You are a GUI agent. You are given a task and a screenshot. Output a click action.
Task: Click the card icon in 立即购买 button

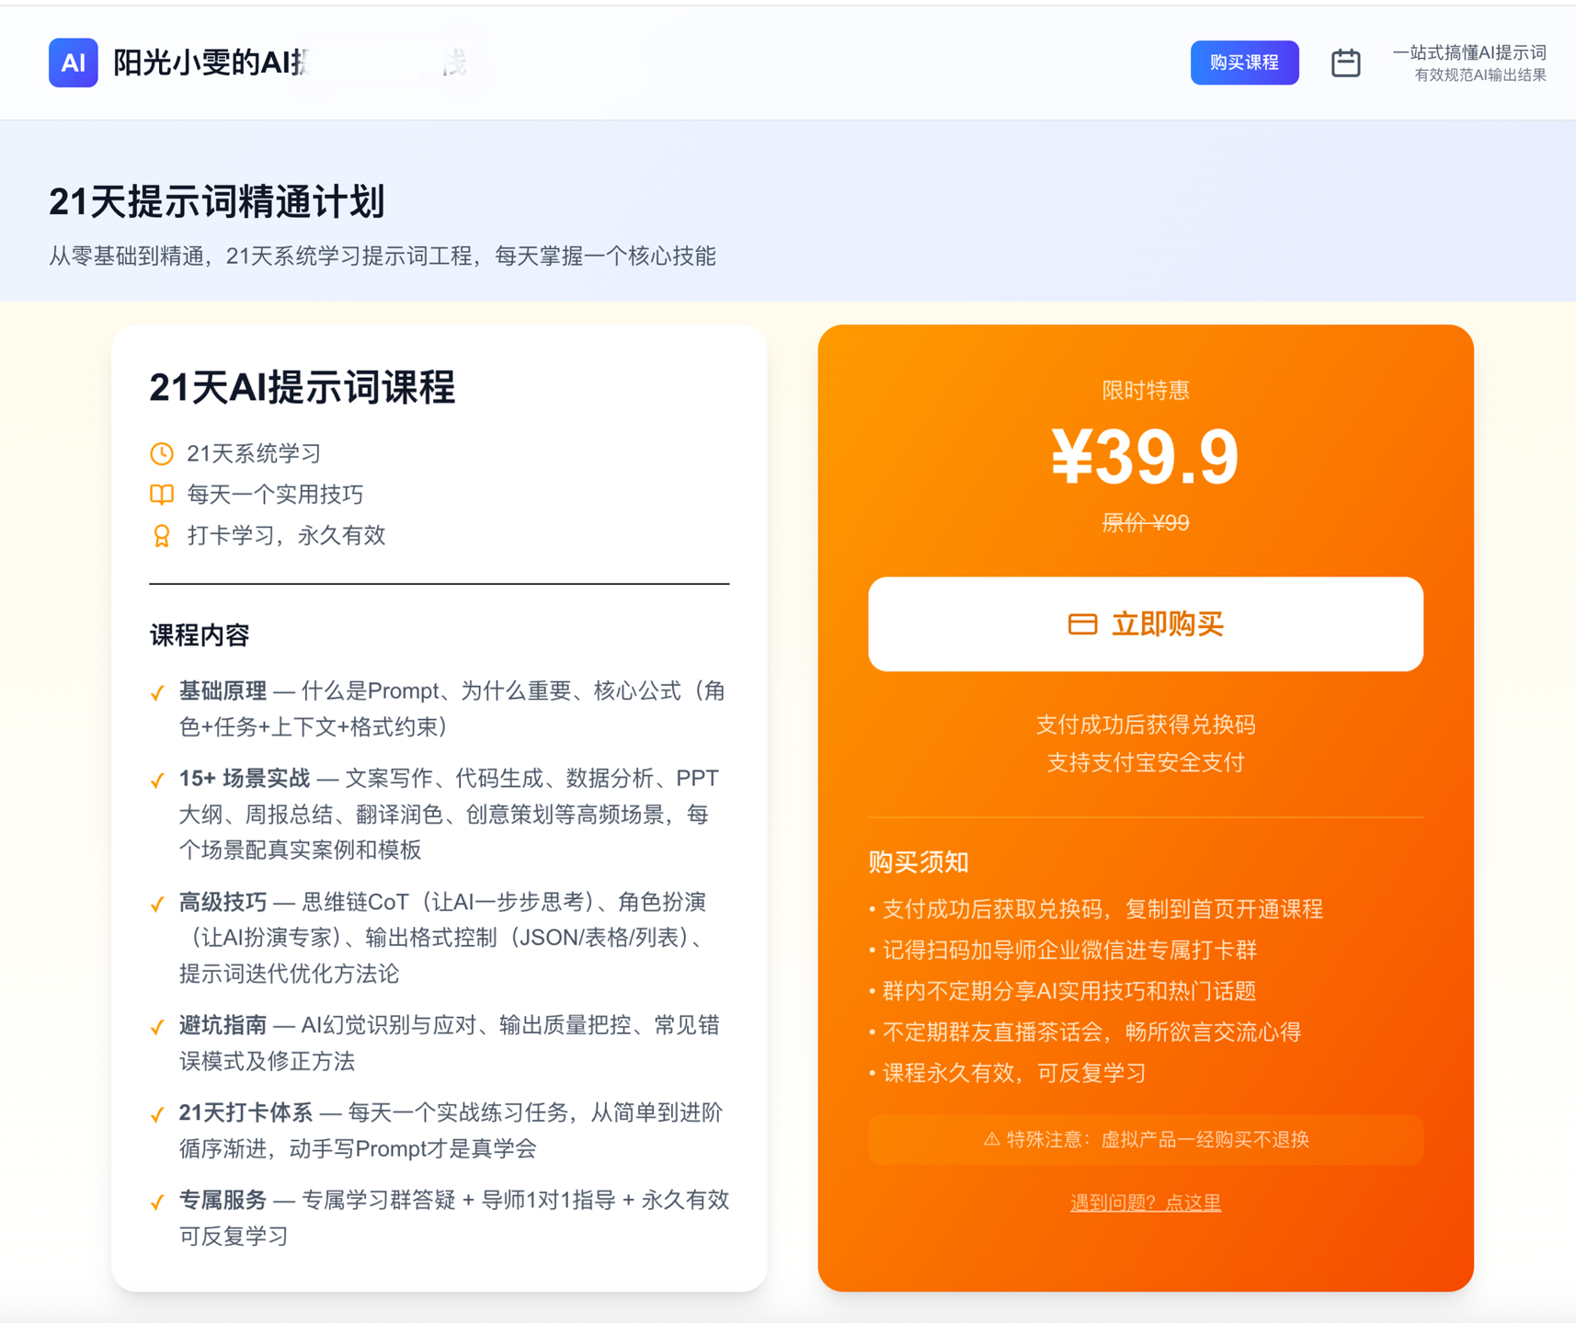(1082, 624)
